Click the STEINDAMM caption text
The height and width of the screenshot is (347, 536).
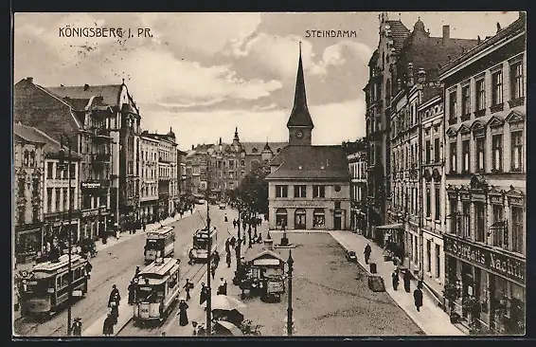point(331,33)
